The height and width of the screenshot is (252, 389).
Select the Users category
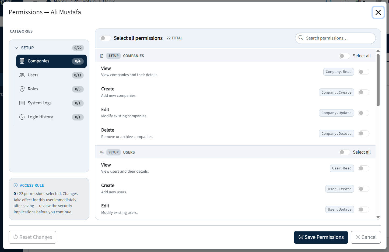tap(51, 75)
